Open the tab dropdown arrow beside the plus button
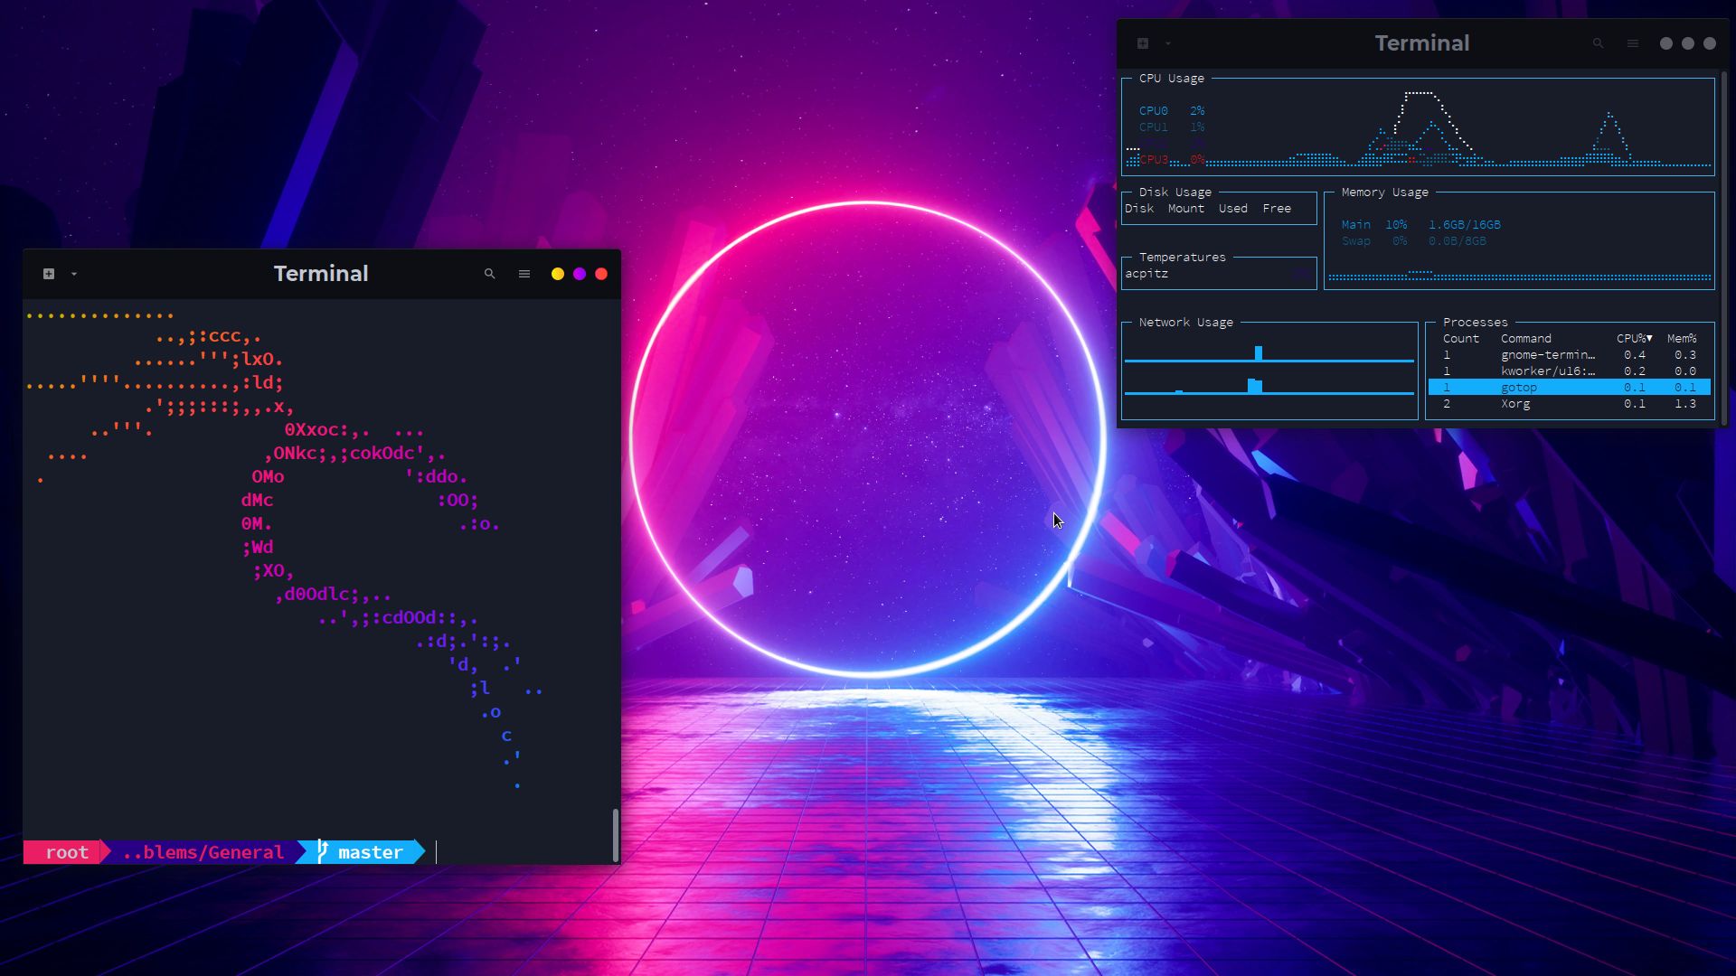 coord(73,274)
